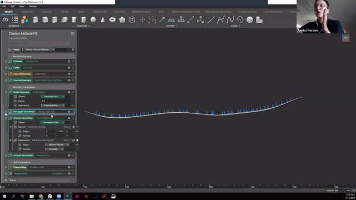This screenshot has height=200, width=356.
Task: Select the Sphere primitive tool
Action: click(93, 20)
